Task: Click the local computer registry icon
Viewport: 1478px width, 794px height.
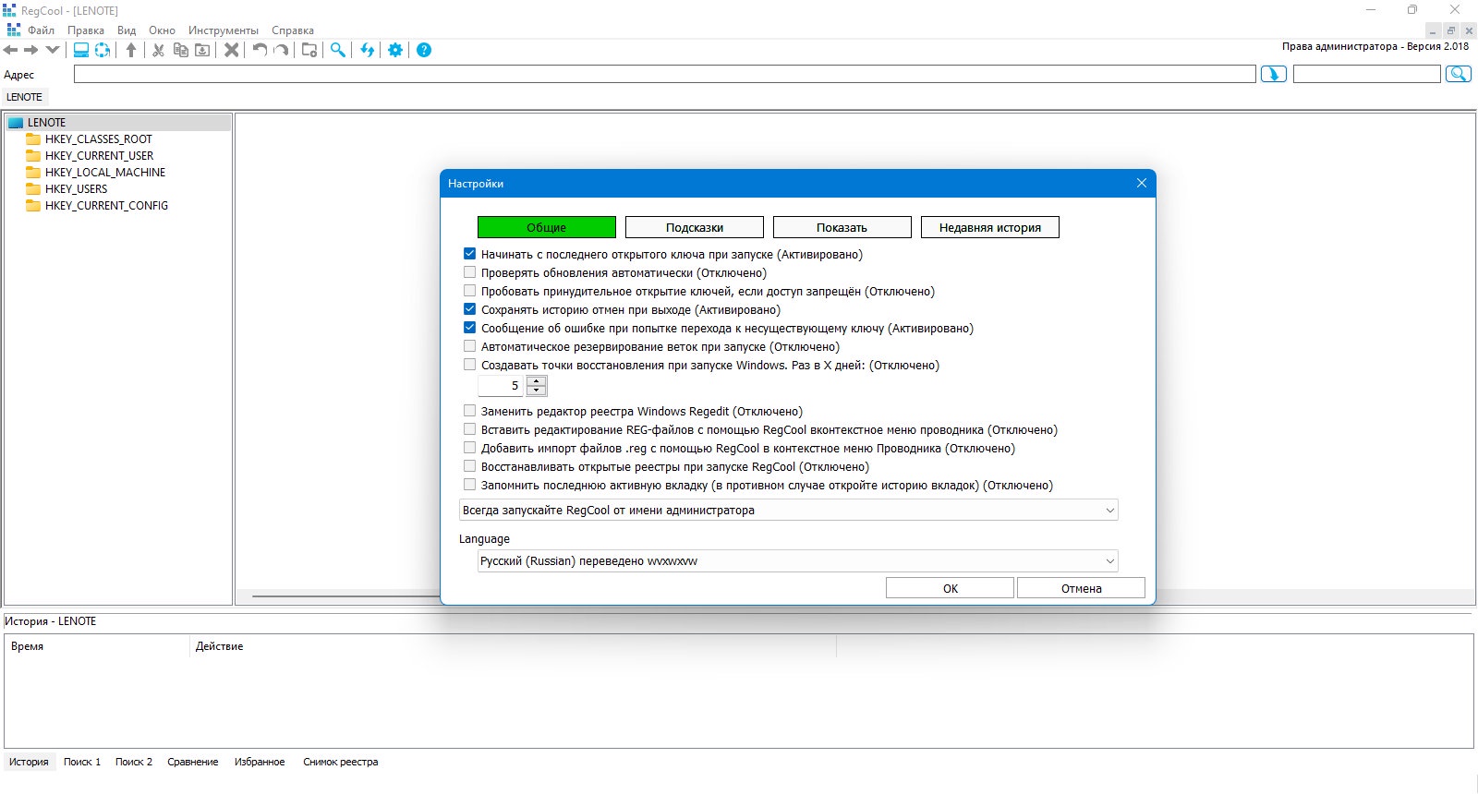Action: click(81, 50)
